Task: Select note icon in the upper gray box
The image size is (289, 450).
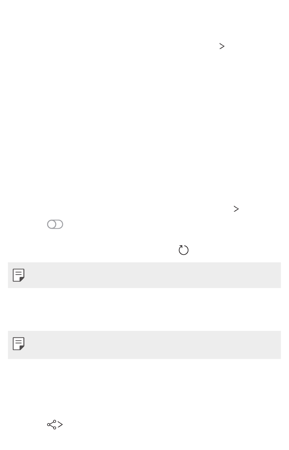Action: (x=19, y=275)
